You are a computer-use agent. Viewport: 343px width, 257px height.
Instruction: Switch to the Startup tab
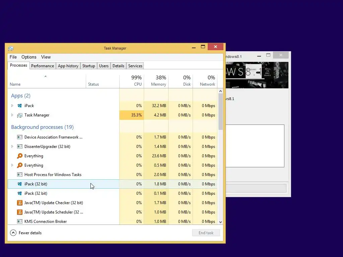pyautogui.click(x=88, y=66)
